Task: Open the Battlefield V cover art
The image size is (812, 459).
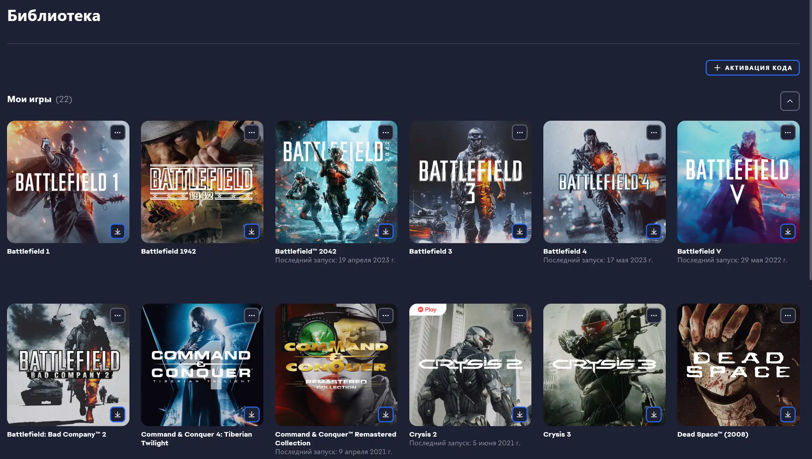Action: click(738, 182)
